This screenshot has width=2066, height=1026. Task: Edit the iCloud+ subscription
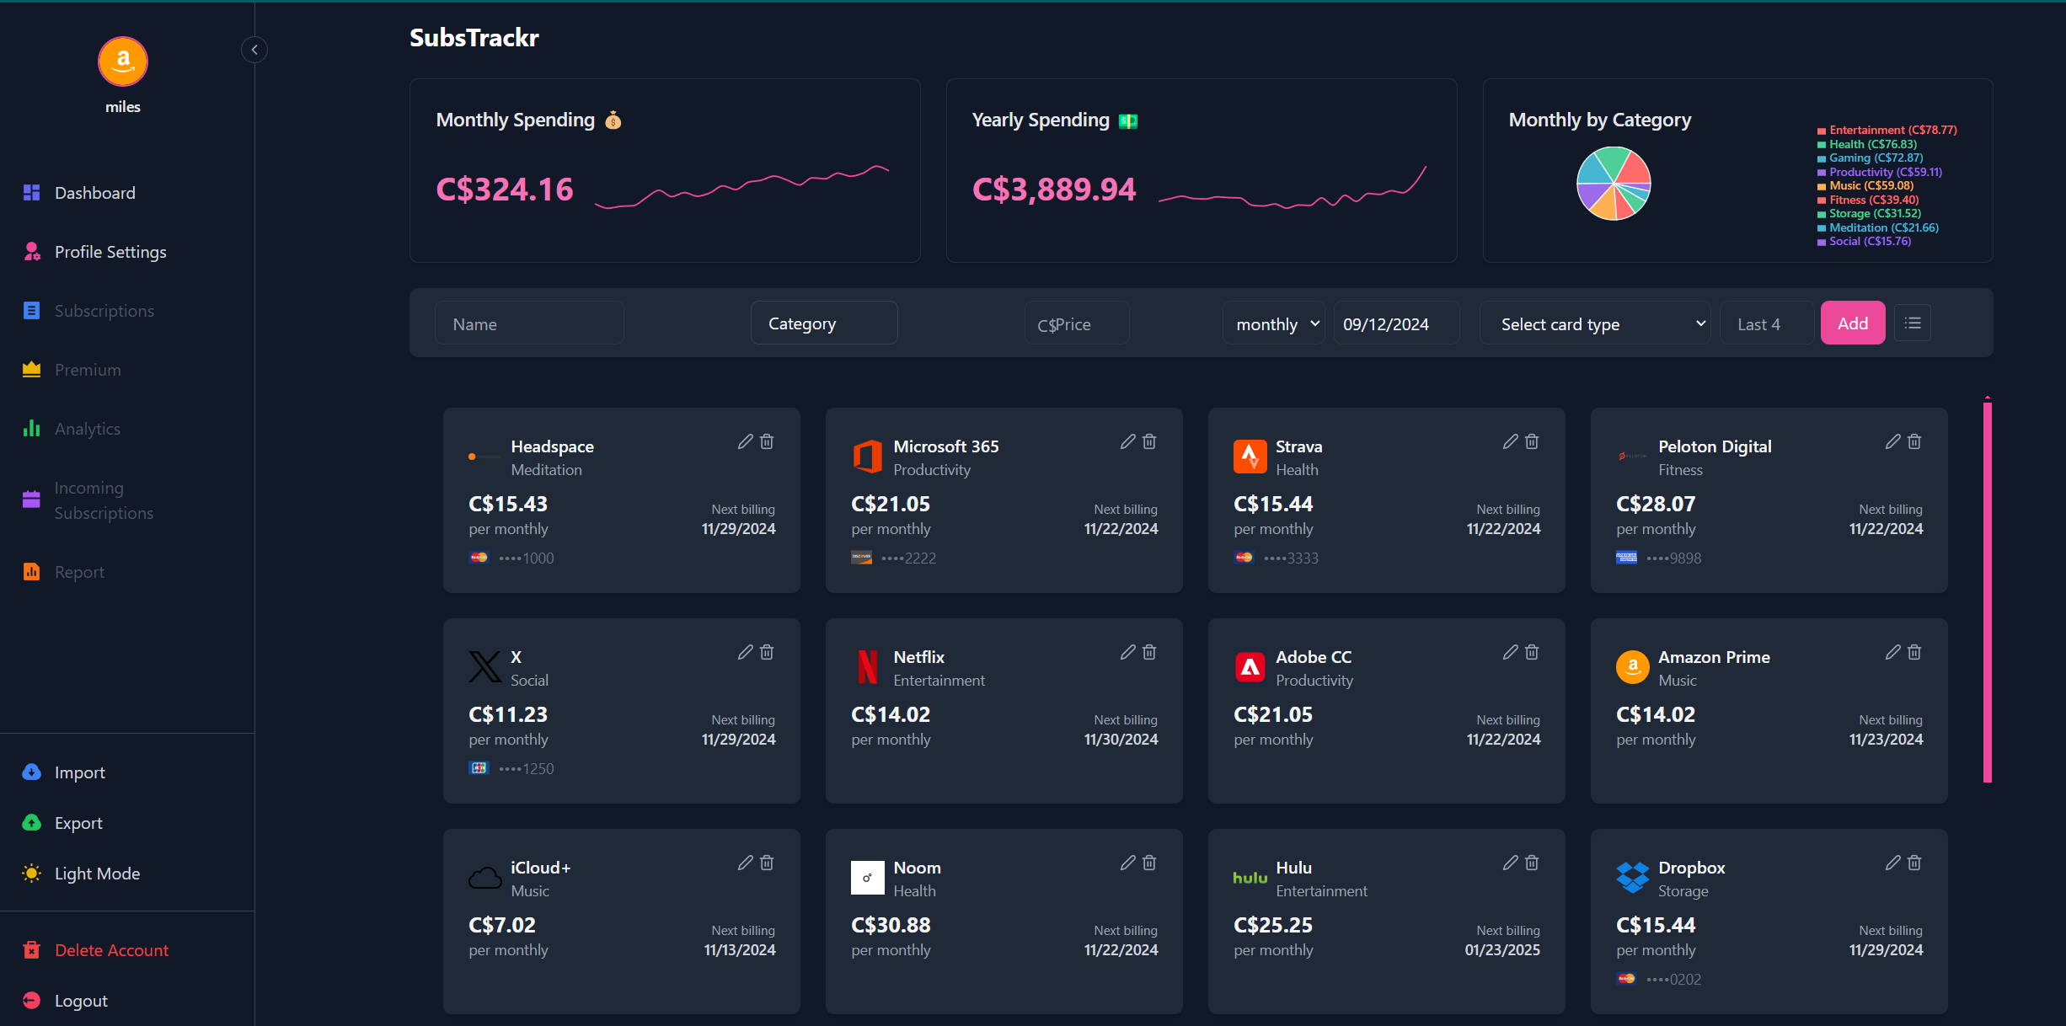[746, 863]
